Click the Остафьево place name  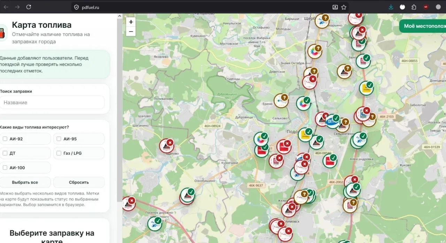pos(261,27)
